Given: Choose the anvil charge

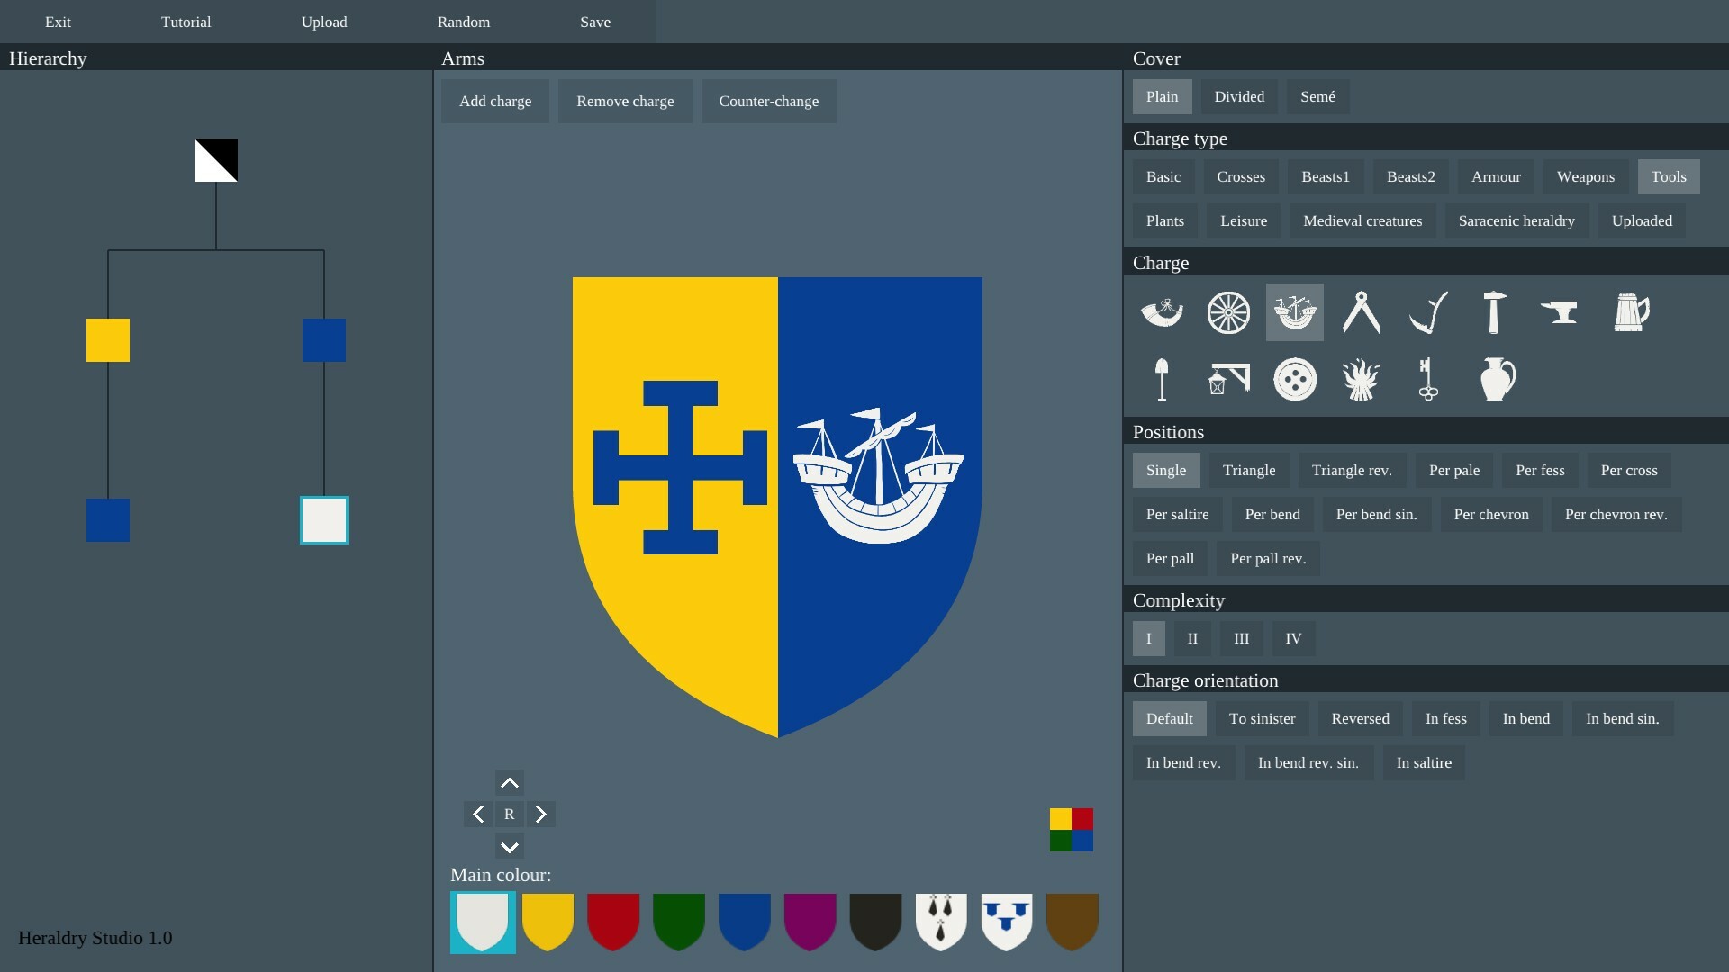Looking at the screenshot, I should click(1559, 312).
